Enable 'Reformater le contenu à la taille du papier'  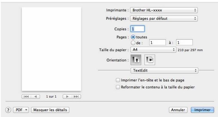[118, 87]
